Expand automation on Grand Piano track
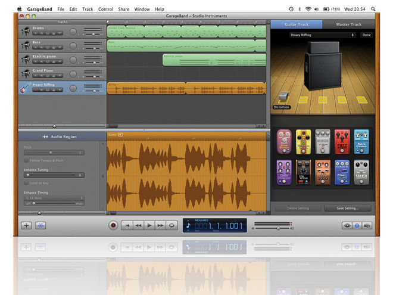This screenshot has height=295, width=393. (x=60, y=76)
